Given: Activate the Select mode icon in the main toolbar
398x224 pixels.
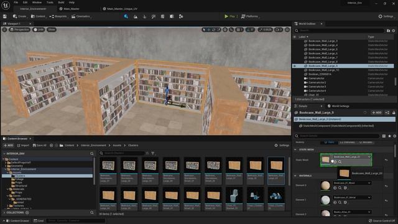Looking at the screenshot, I should (126, 17).
